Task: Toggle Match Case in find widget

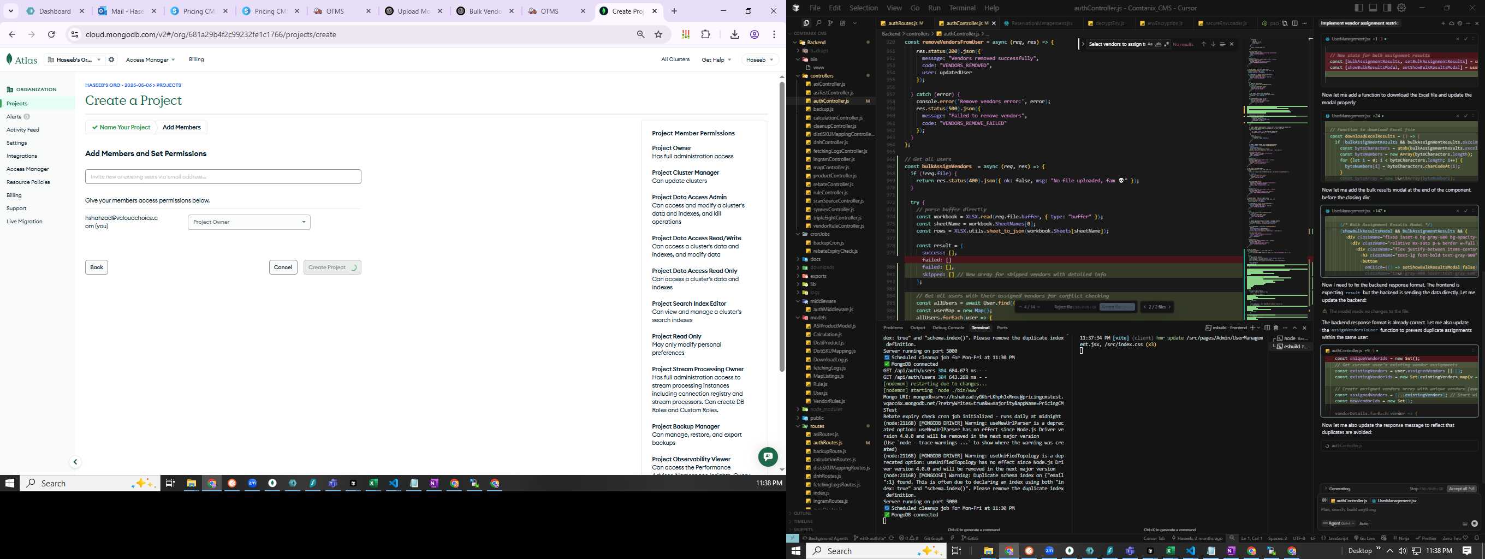Action: click(x=1150, y=44)
